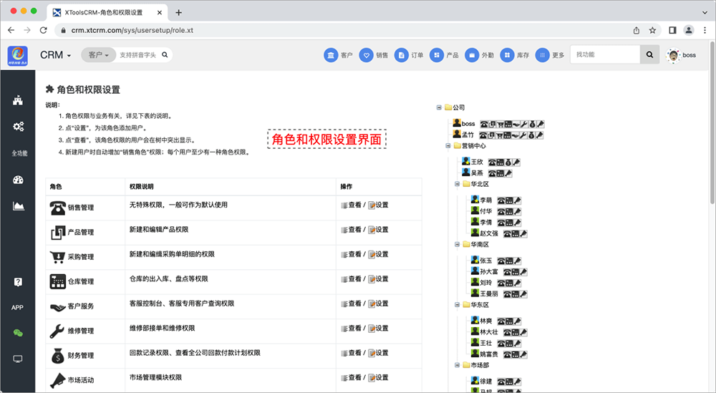The width and height of the screenshot is (716, 393).
Task: Click the shopping cart icon for 采购管理
Action: [57, 257]
